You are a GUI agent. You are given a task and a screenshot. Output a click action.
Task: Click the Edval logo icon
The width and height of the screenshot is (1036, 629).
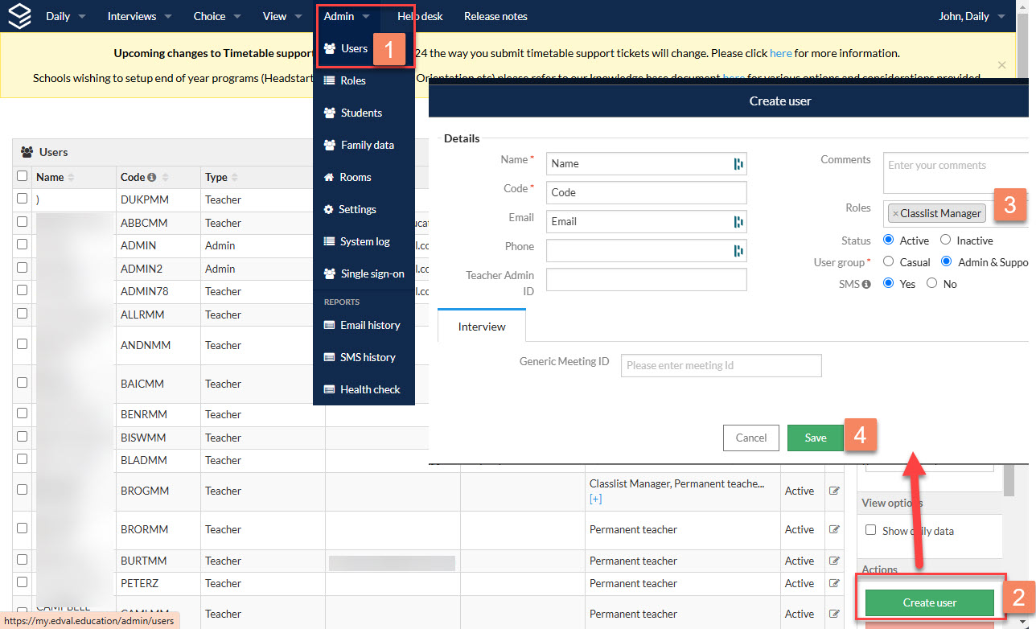19,16
